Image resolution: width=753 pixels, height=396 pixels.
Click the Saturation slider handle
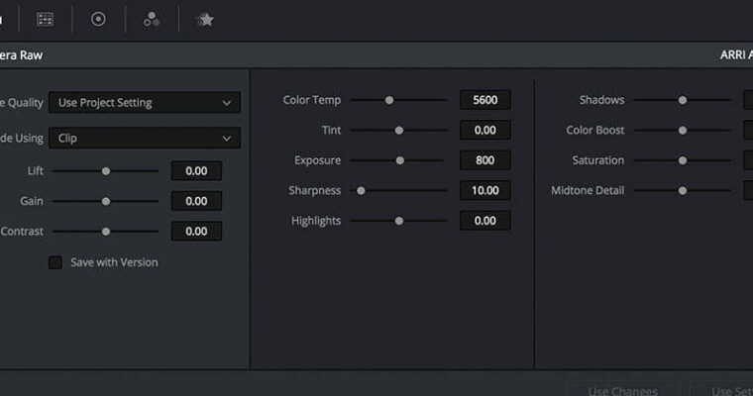tap(683, 160)
